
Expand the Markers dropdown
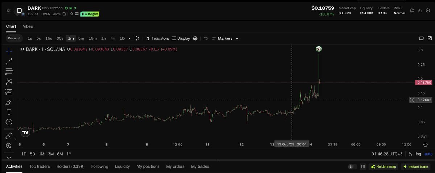228,38
